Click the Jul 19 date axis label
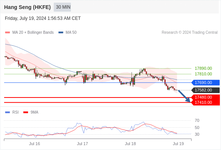This screenshot has width=221, height=150. coord(178,144)
